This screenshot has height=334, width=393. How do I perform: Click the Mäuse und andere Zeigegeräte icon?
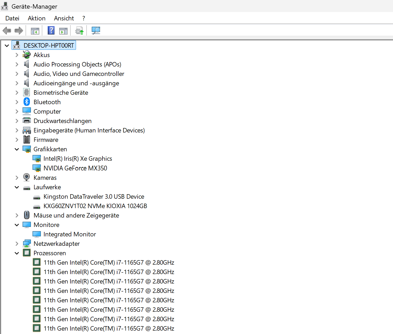point(27,215)
